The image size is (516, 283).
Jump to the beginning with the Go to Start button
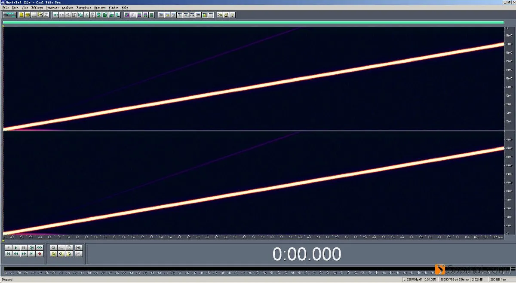pyautogui.click(x=8, y=254)
